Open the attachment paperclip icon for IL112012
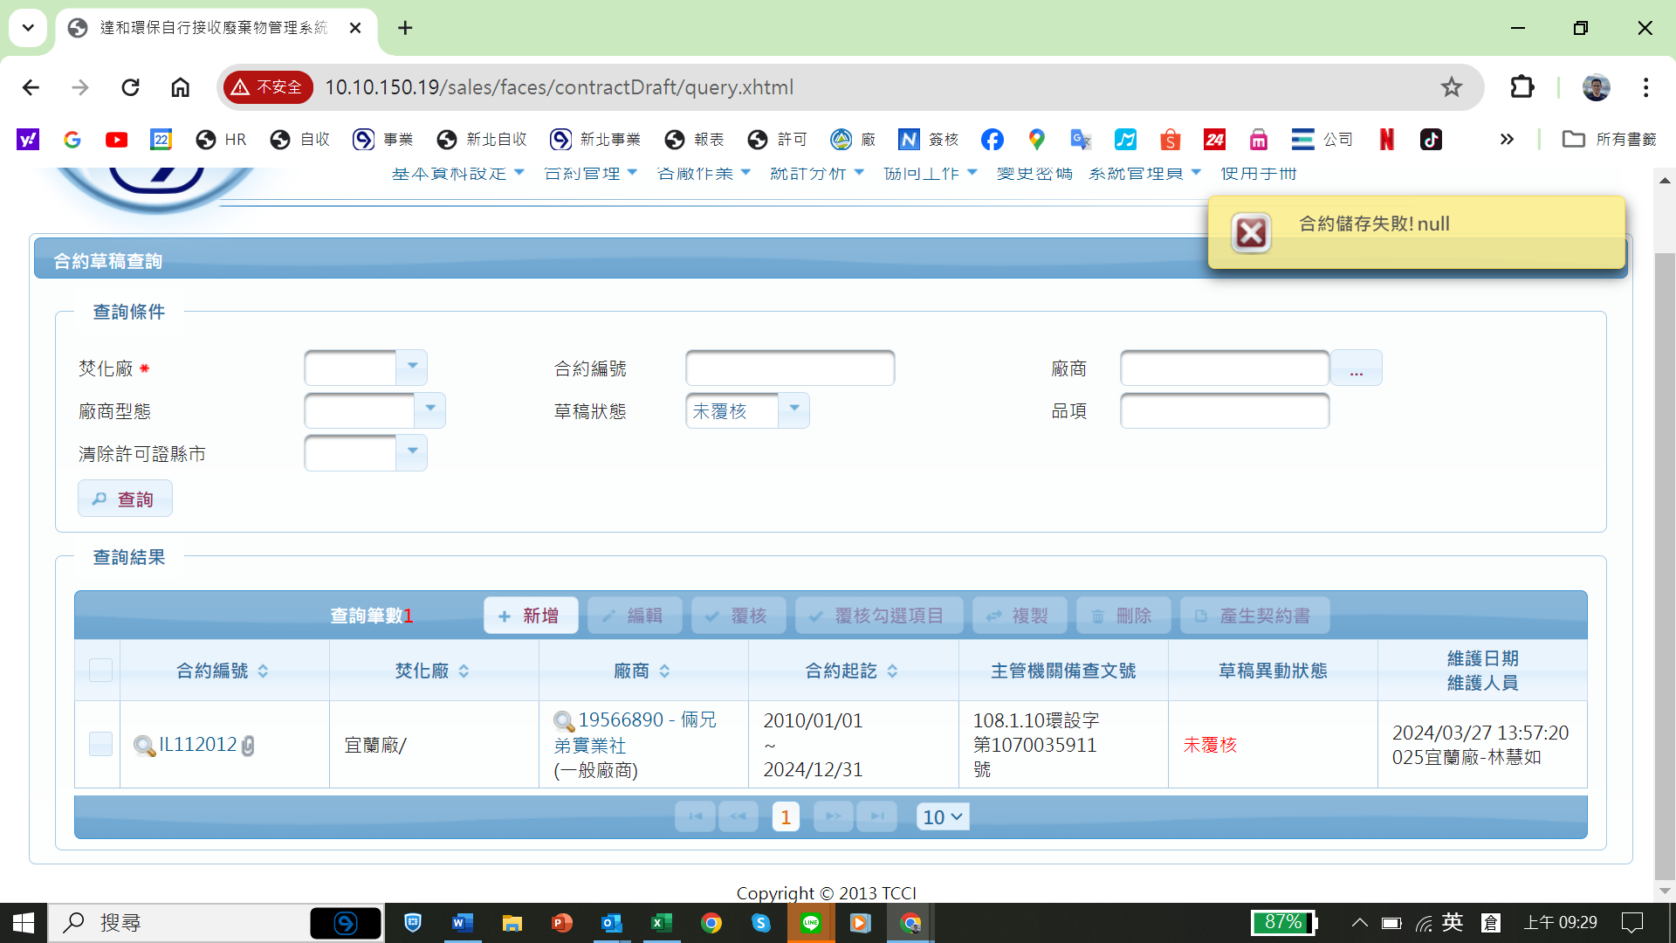The height and width of the screenshot is (943, 1676). tap(248, 746)
